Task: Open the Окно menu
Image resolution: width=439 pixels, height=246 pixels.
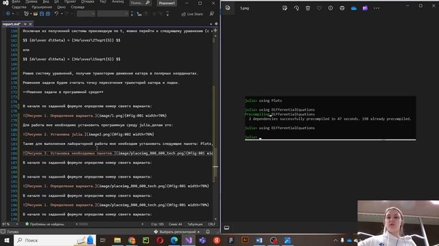Action: (62, 7)
